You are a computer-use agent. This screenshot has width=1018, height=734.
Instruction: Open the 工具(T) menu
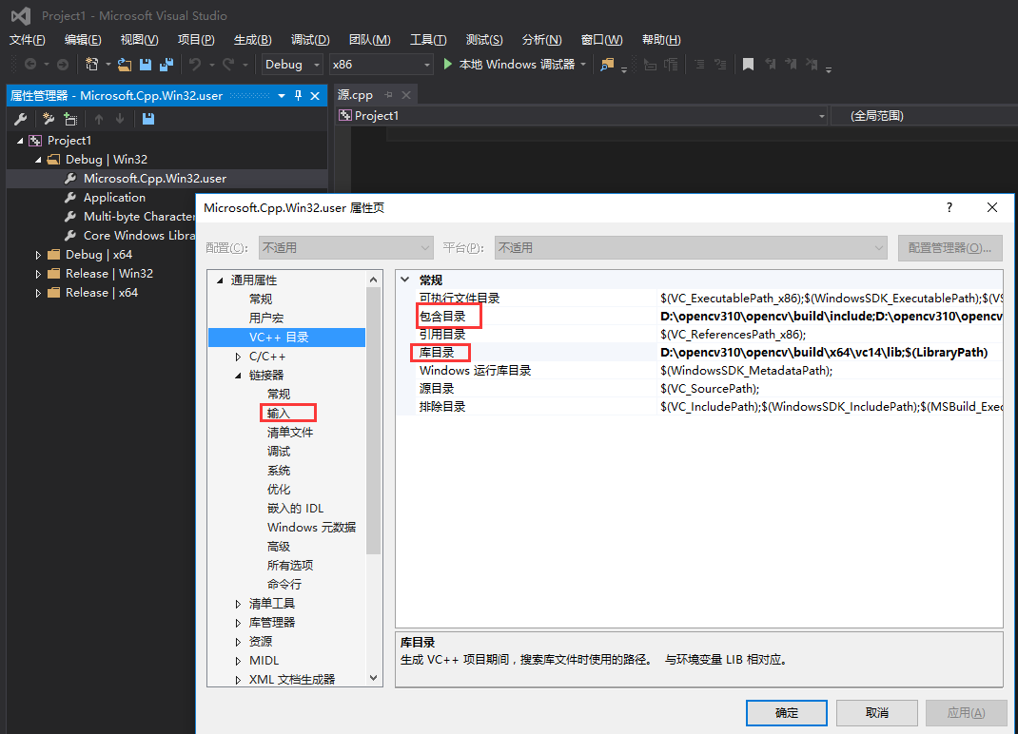click(x=428, y=40)
